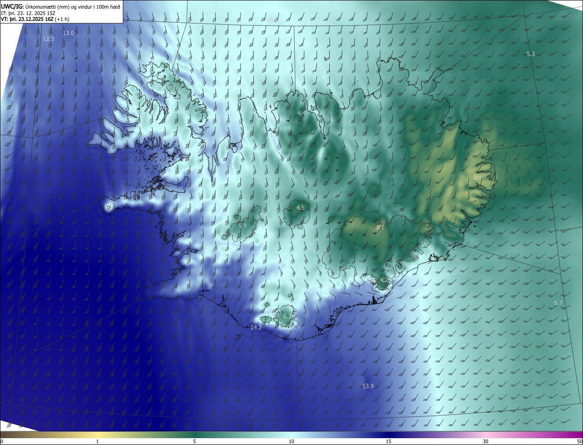Image resolution: width=583 pixels, height=445 pixels.
Task: Click the color scale at tick 10
Action: coord(291,441)
